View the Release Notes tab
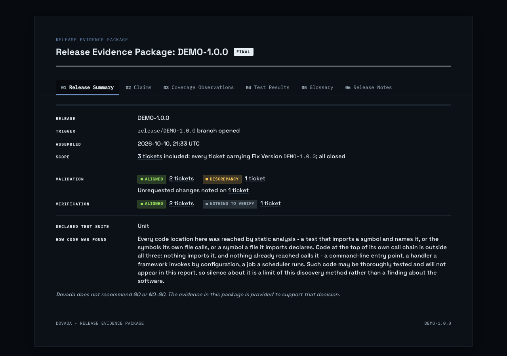Image resolution: width=507 pixels, height=356 pixels. 368,87
